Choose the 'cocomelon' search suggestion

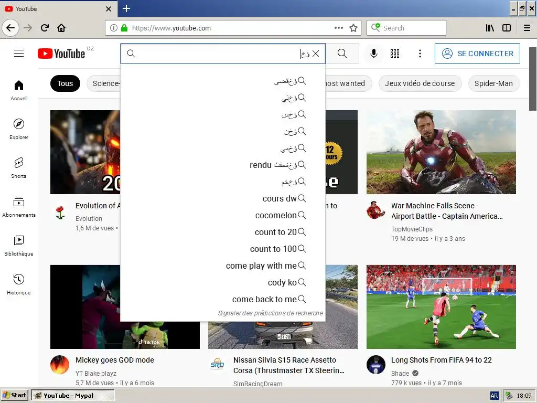[222, 215]
